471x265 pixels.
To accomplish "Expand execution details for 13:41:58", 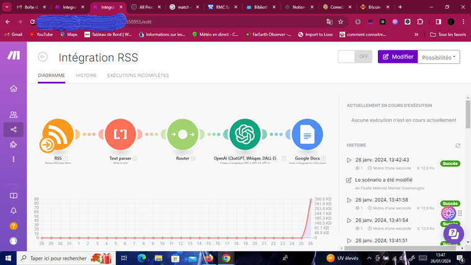I will (x=349, y=200).
